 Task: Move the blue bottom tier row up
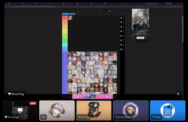click(124, 48)
